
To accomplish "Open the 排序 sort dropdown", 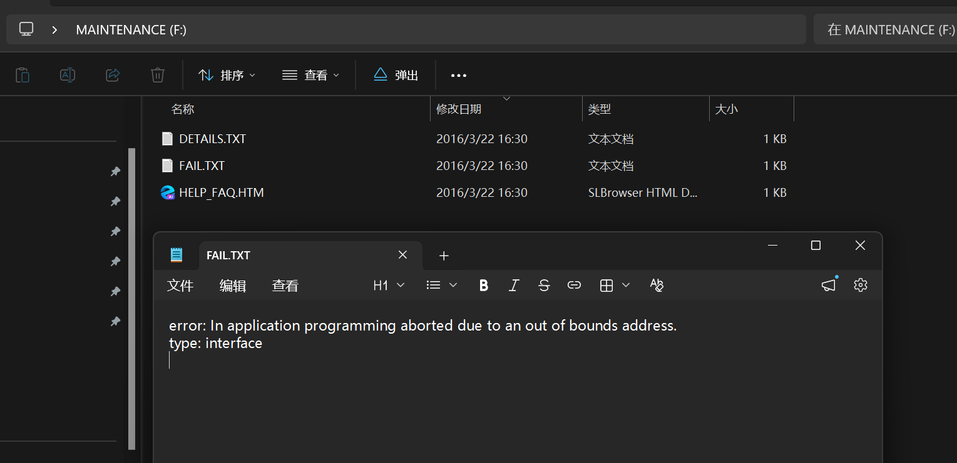I will (227, 75).
